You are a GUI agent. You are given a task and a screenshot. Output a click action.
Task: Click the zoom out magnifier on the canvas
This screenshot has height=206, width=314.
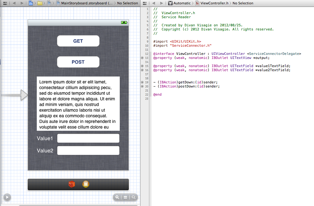[x=117, y=198]
